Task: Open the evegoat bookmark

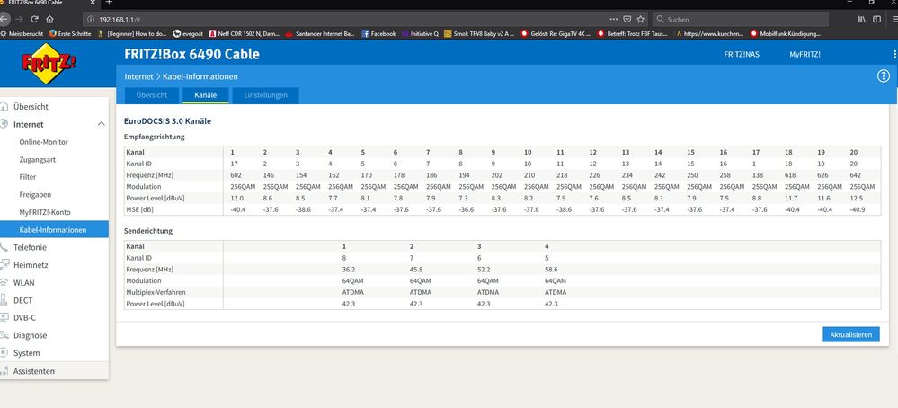Action: [x=188, y=34]
